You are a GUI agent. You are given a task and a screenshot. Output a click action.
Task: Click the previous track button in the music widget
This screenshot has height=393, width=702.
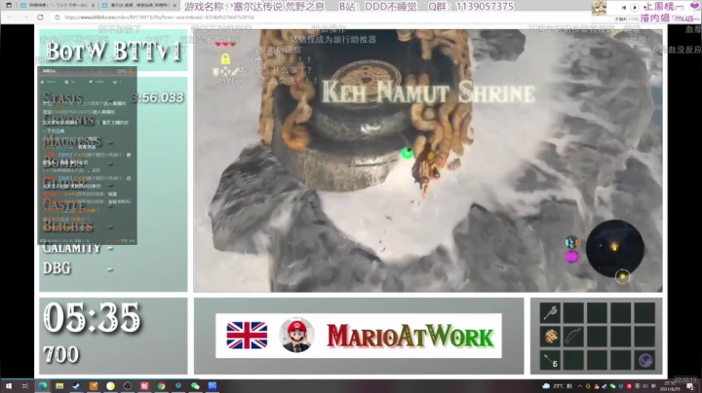(624, 7)
